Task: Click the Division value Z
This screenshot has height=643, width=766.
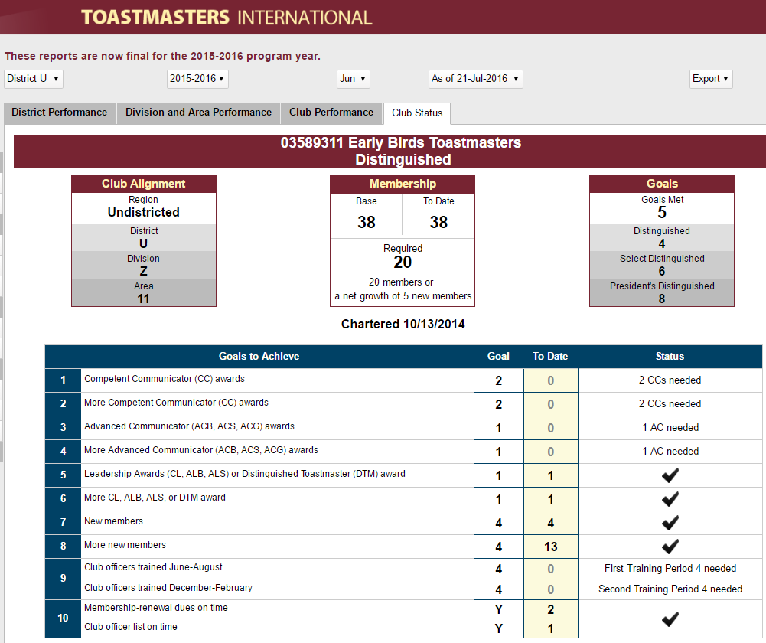Action: tap(144, 272)
